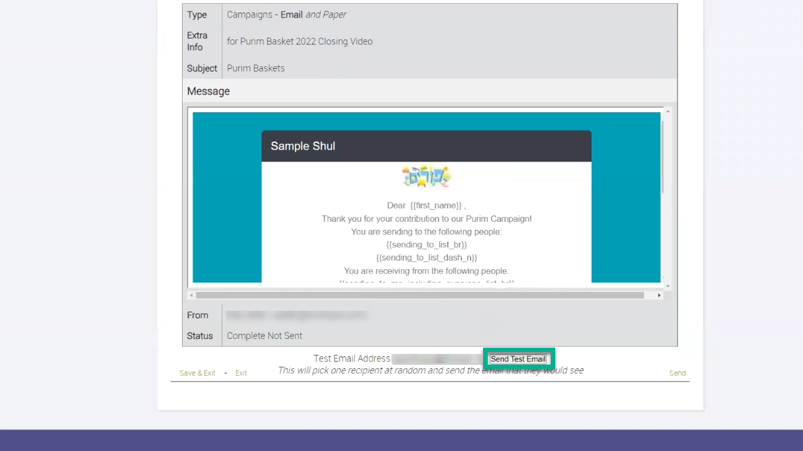Click the Purim logo image in email
803x451 pixels.
tap(426, 177)
